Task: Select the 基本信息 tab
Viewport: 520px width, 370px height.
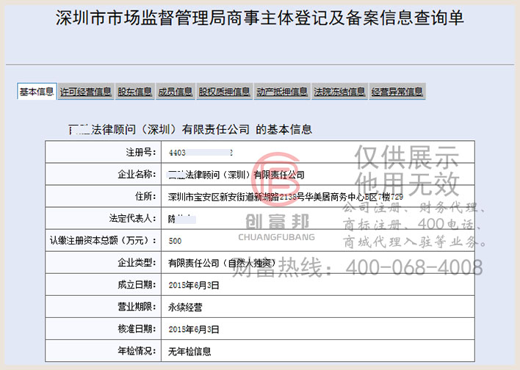Action: pyautogui.click(x=37, y=91)
